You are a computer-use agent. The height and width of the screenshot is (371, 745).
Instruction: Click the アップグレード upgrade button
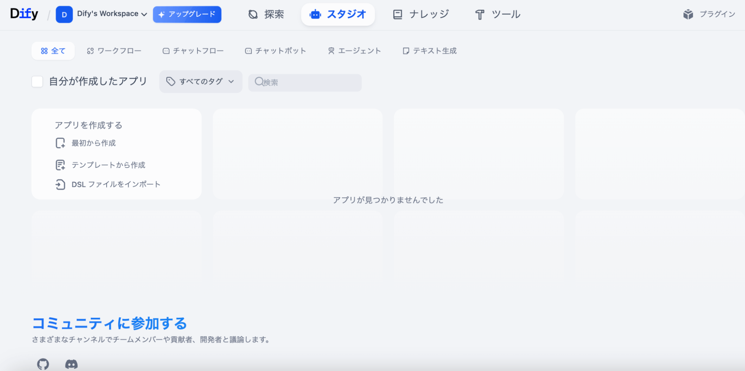click(x=187, y=15)
